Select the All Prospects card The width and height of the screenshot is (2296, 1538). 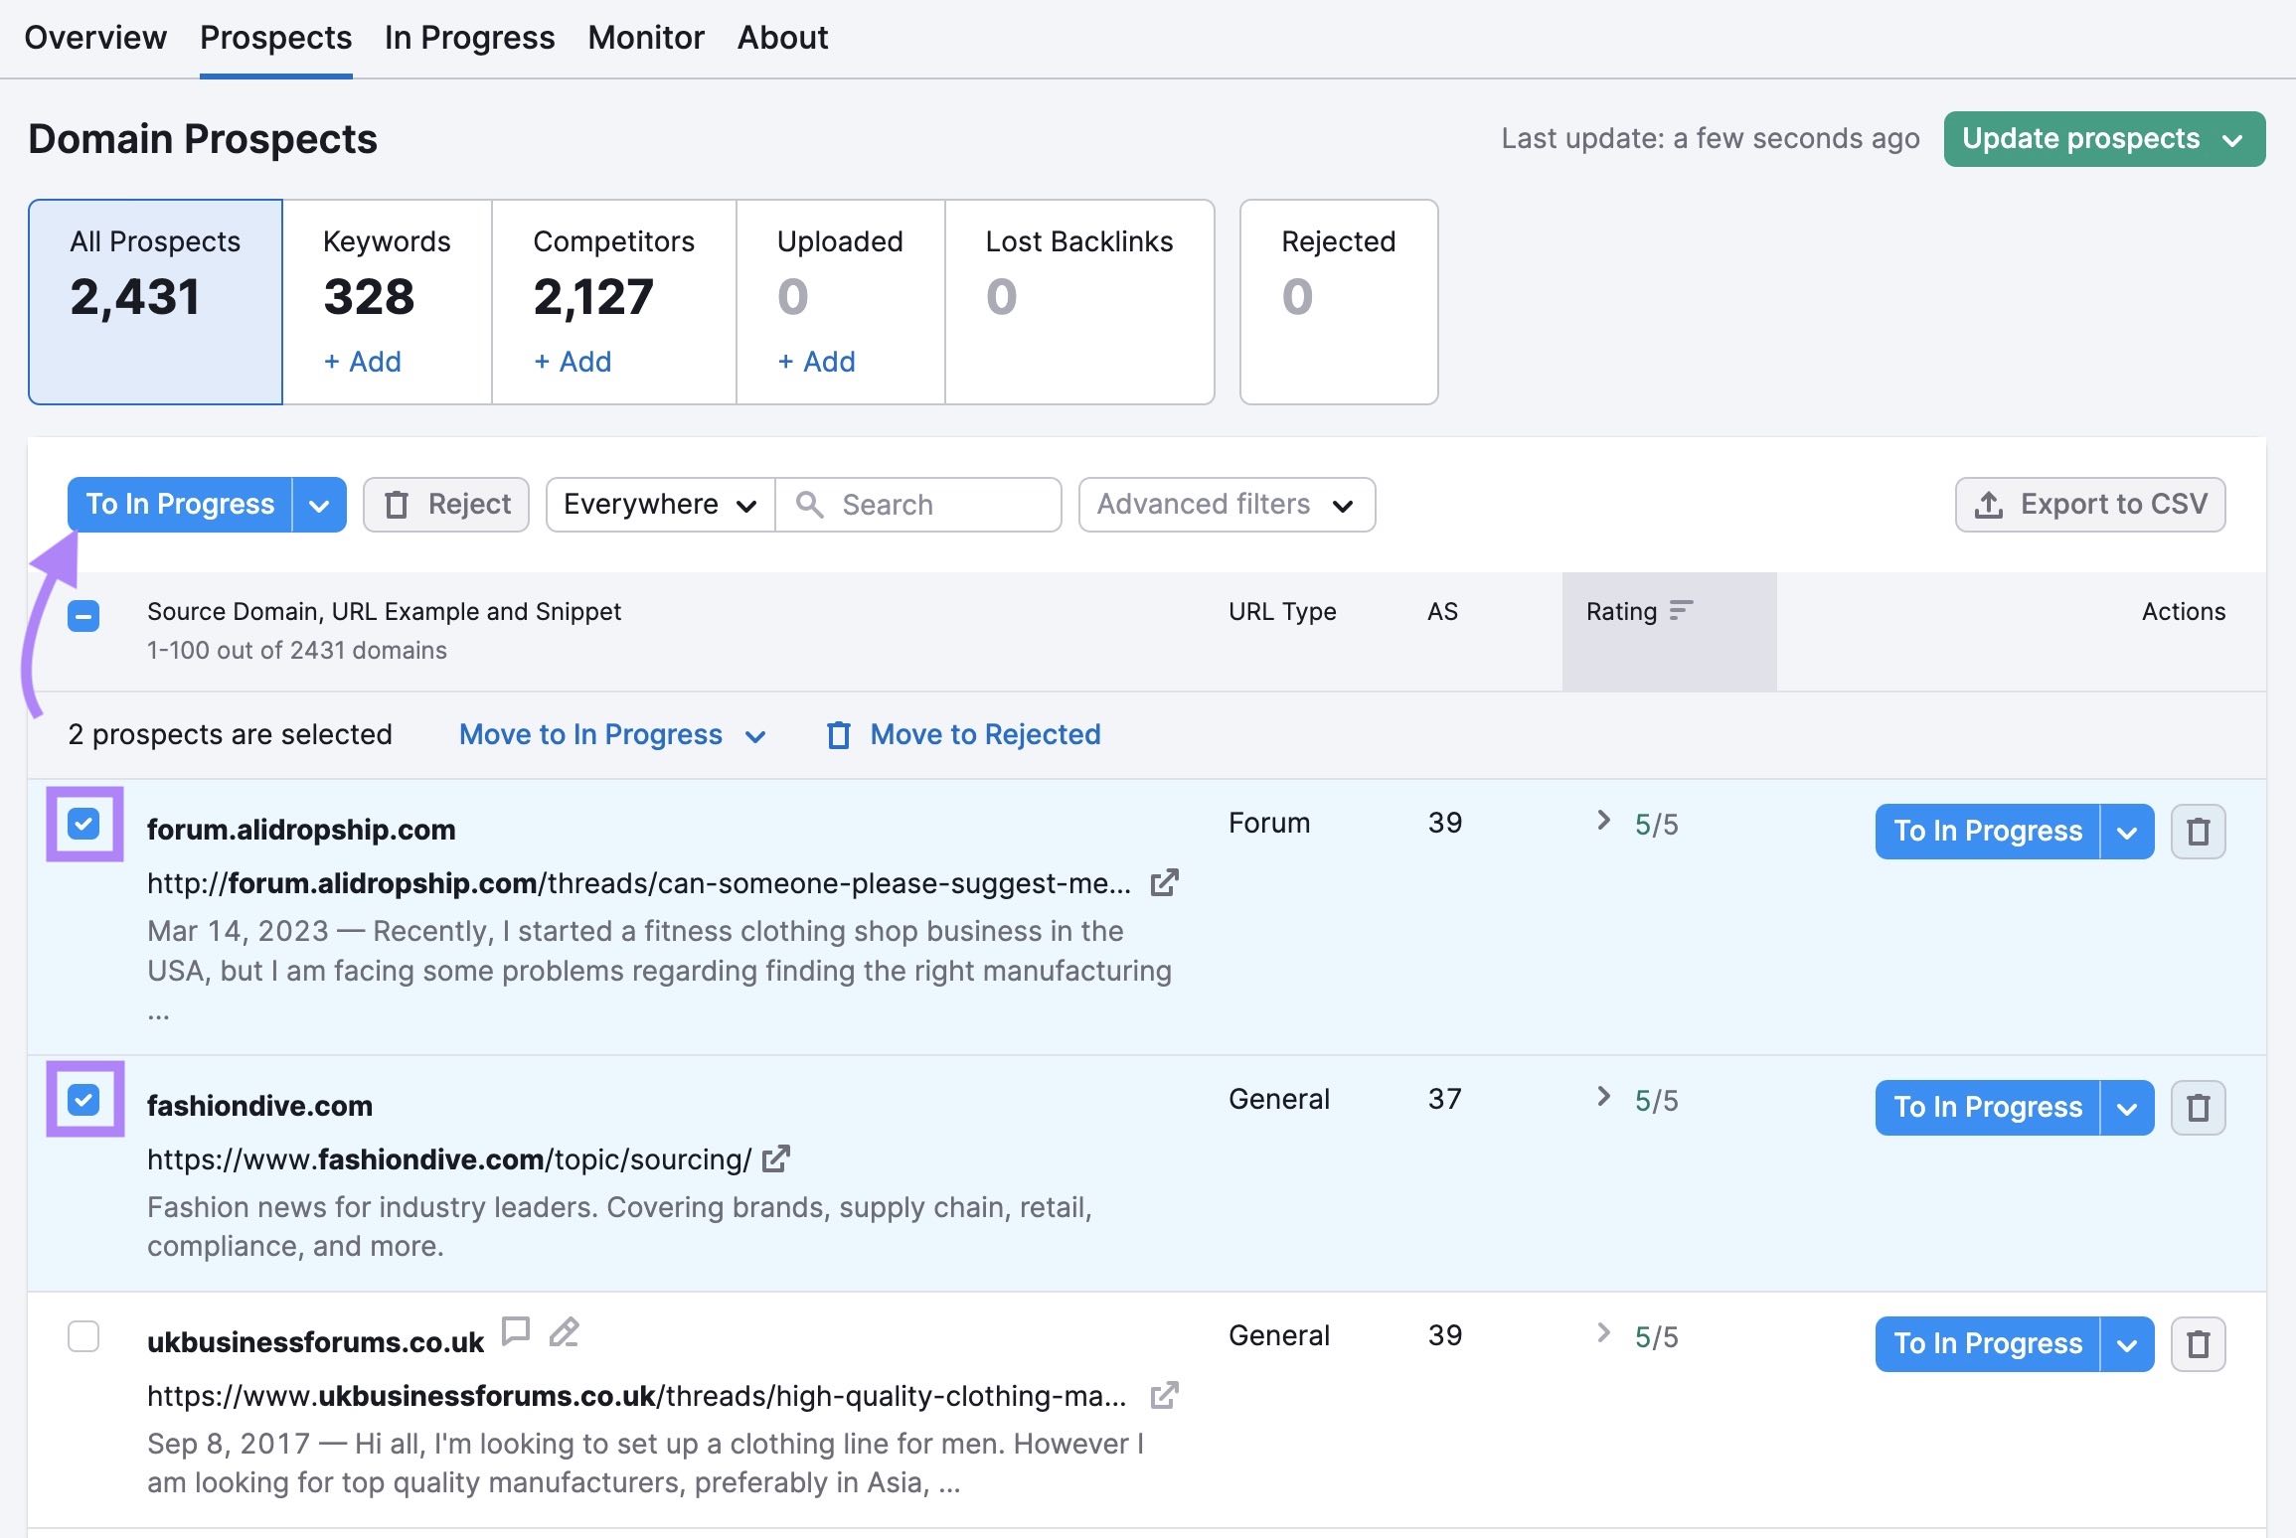click(156, 302)
